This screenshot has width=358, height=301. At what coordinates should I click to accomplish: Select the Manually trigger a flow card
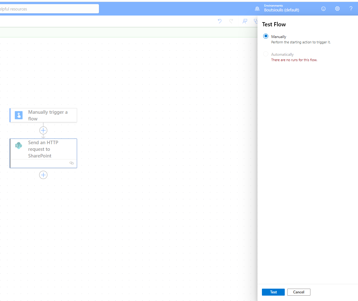(48, 115)
